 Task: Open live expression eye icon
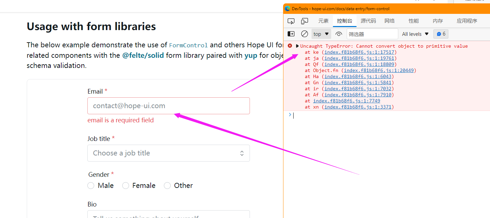click(x=339, y=34)
